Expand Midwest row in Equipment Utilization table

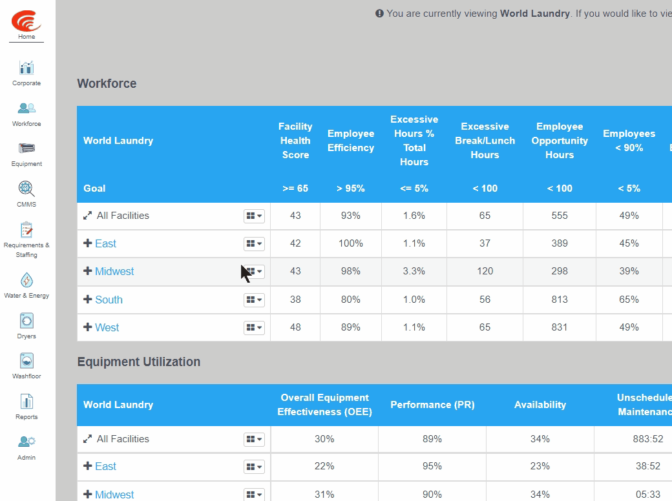click(87, 494)
